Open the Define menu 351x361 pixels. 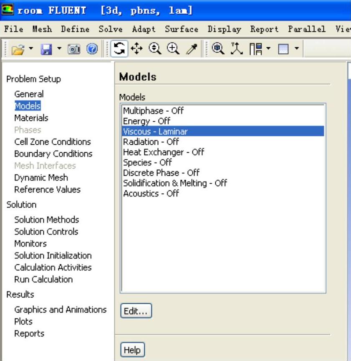click(75, 29)
